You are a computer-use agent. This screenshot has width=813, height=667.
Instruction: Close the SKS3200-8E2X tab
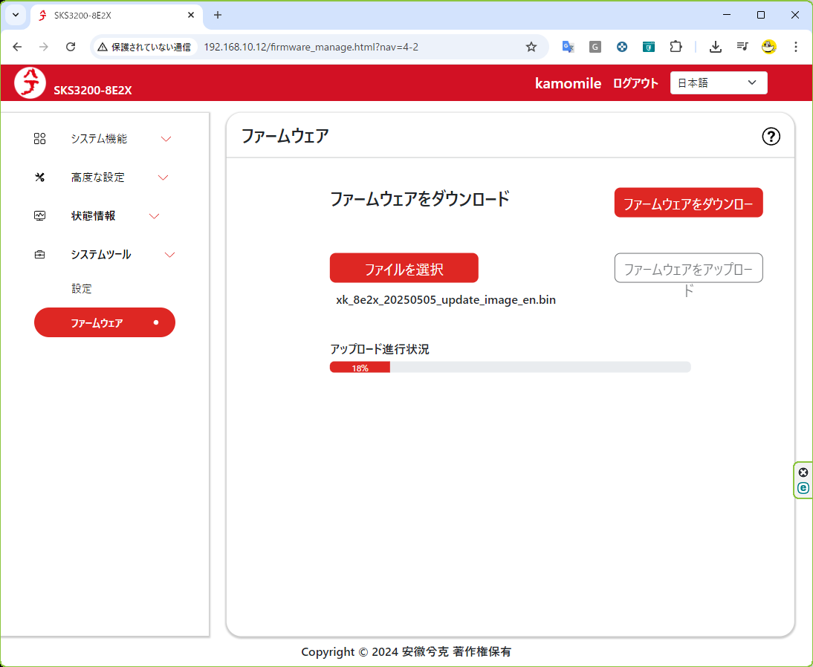[x=191, y=15]
